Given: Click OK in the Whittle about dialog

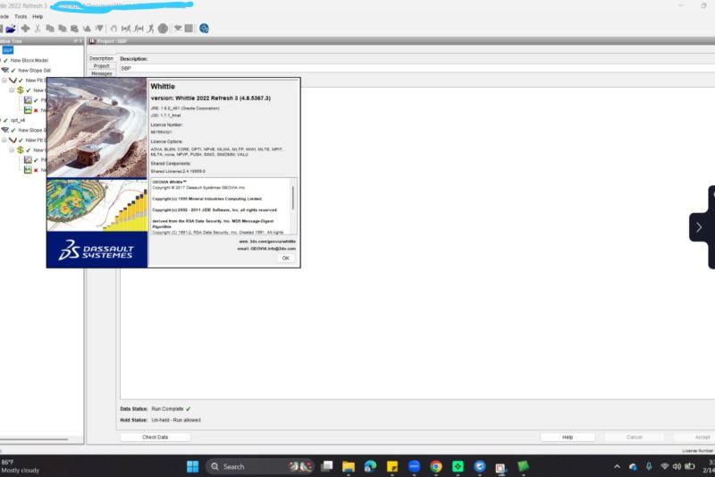Looking at the screenshot, I should point(285,258).
